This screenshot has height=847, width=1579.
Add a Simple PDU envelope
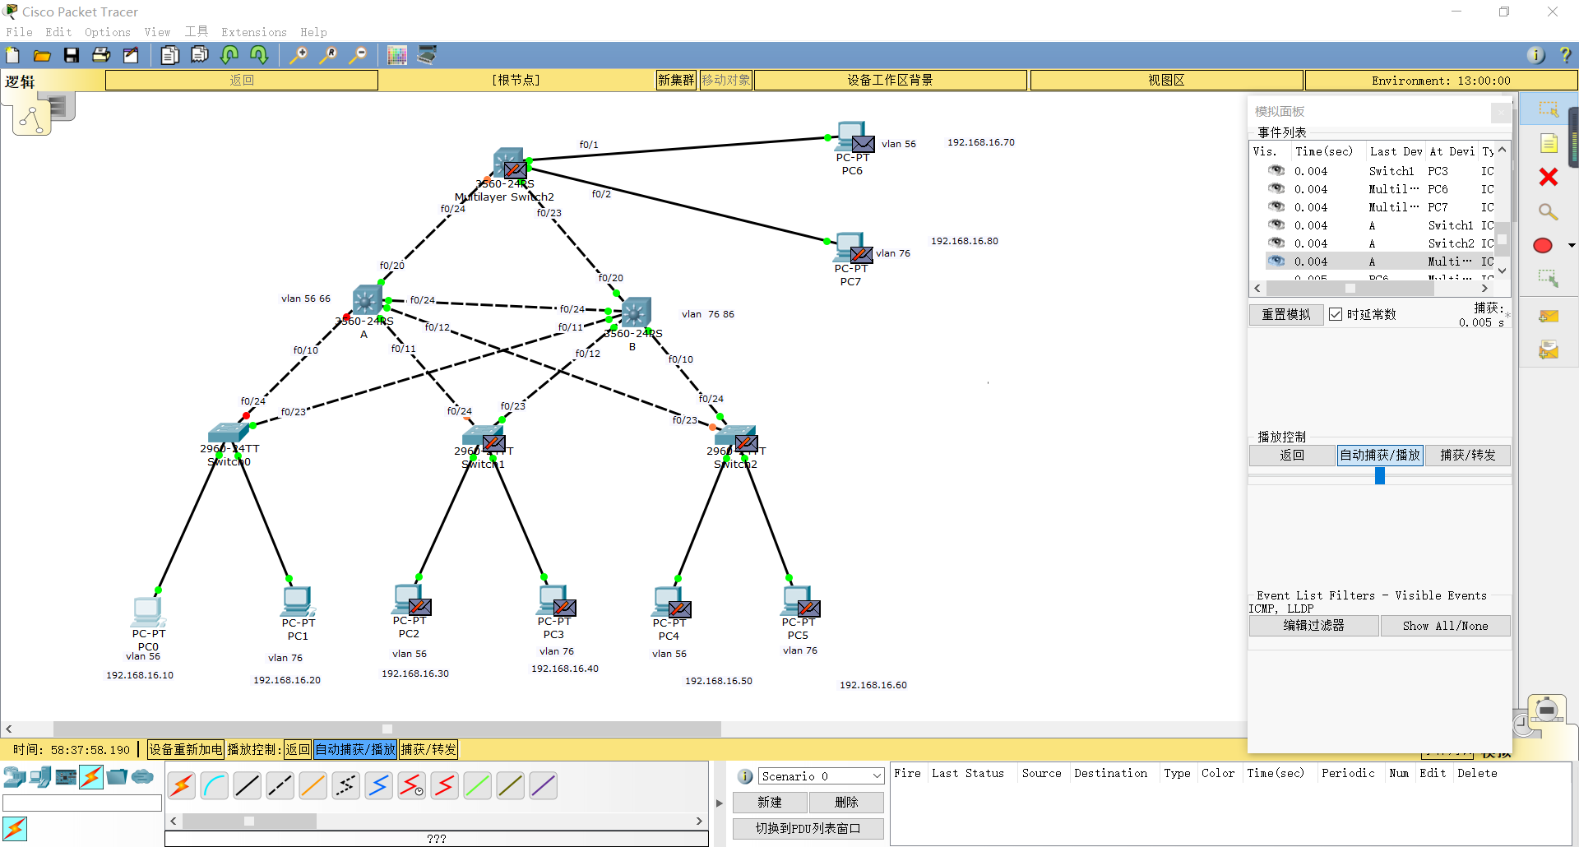[x=1549, y=317]
